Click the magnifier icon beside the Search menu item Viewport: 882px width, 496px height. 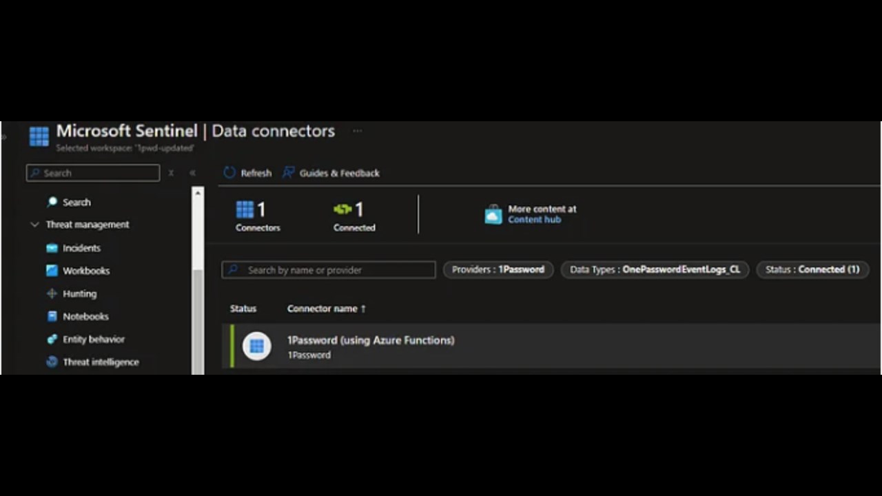(52, 202)
